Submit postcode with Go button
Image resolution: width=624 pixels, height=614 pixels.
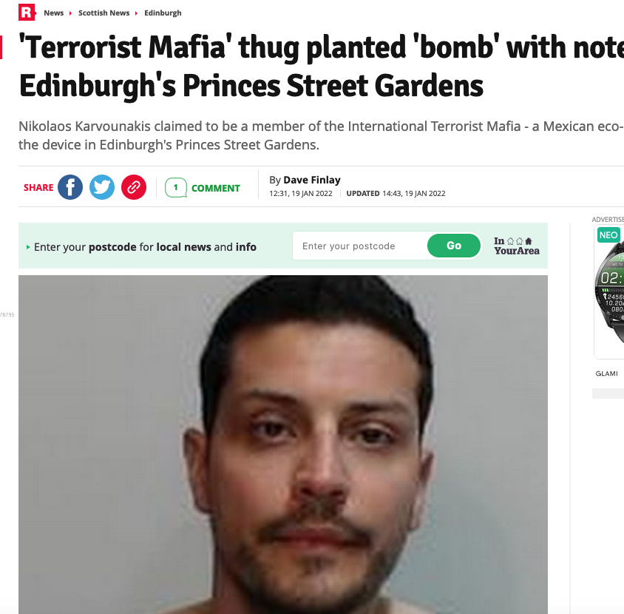[x=454, y=246]
